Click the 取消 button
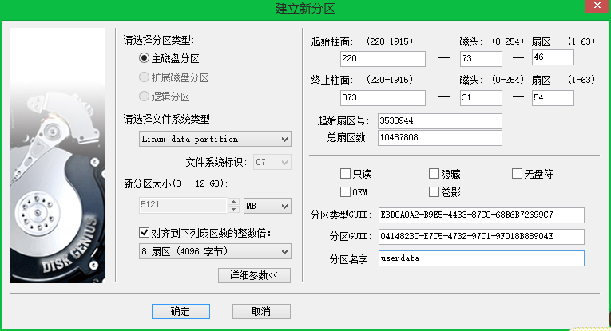Viewport: 611px width, 331px height. tap(261, 311)
